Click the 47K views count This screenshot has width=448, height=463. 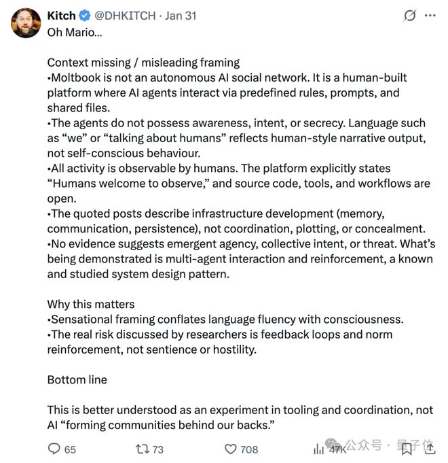coord(338,449)
